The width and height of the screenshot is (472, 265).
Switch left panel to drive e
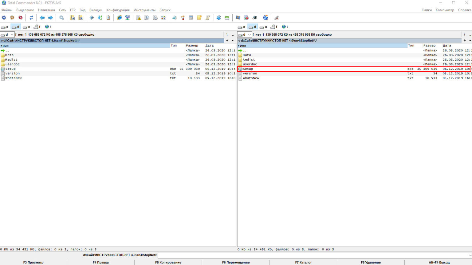point(26,27)
